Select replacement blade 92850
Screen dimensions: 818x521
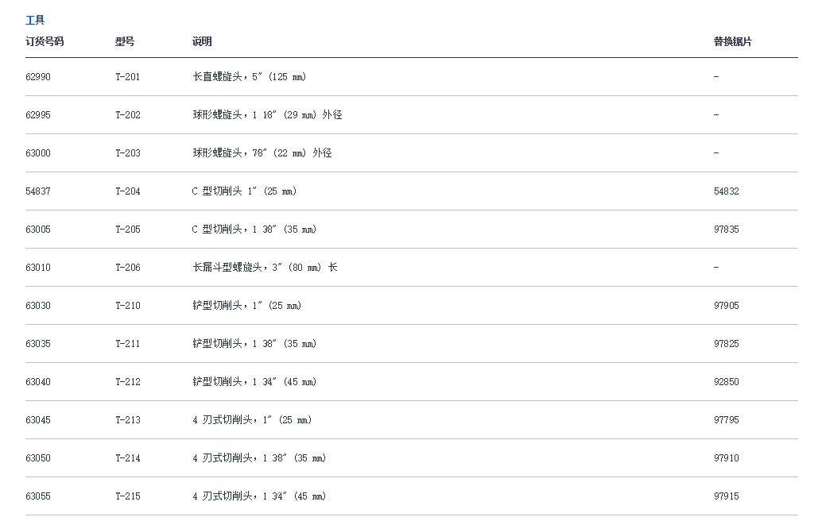tap(727, 382)
